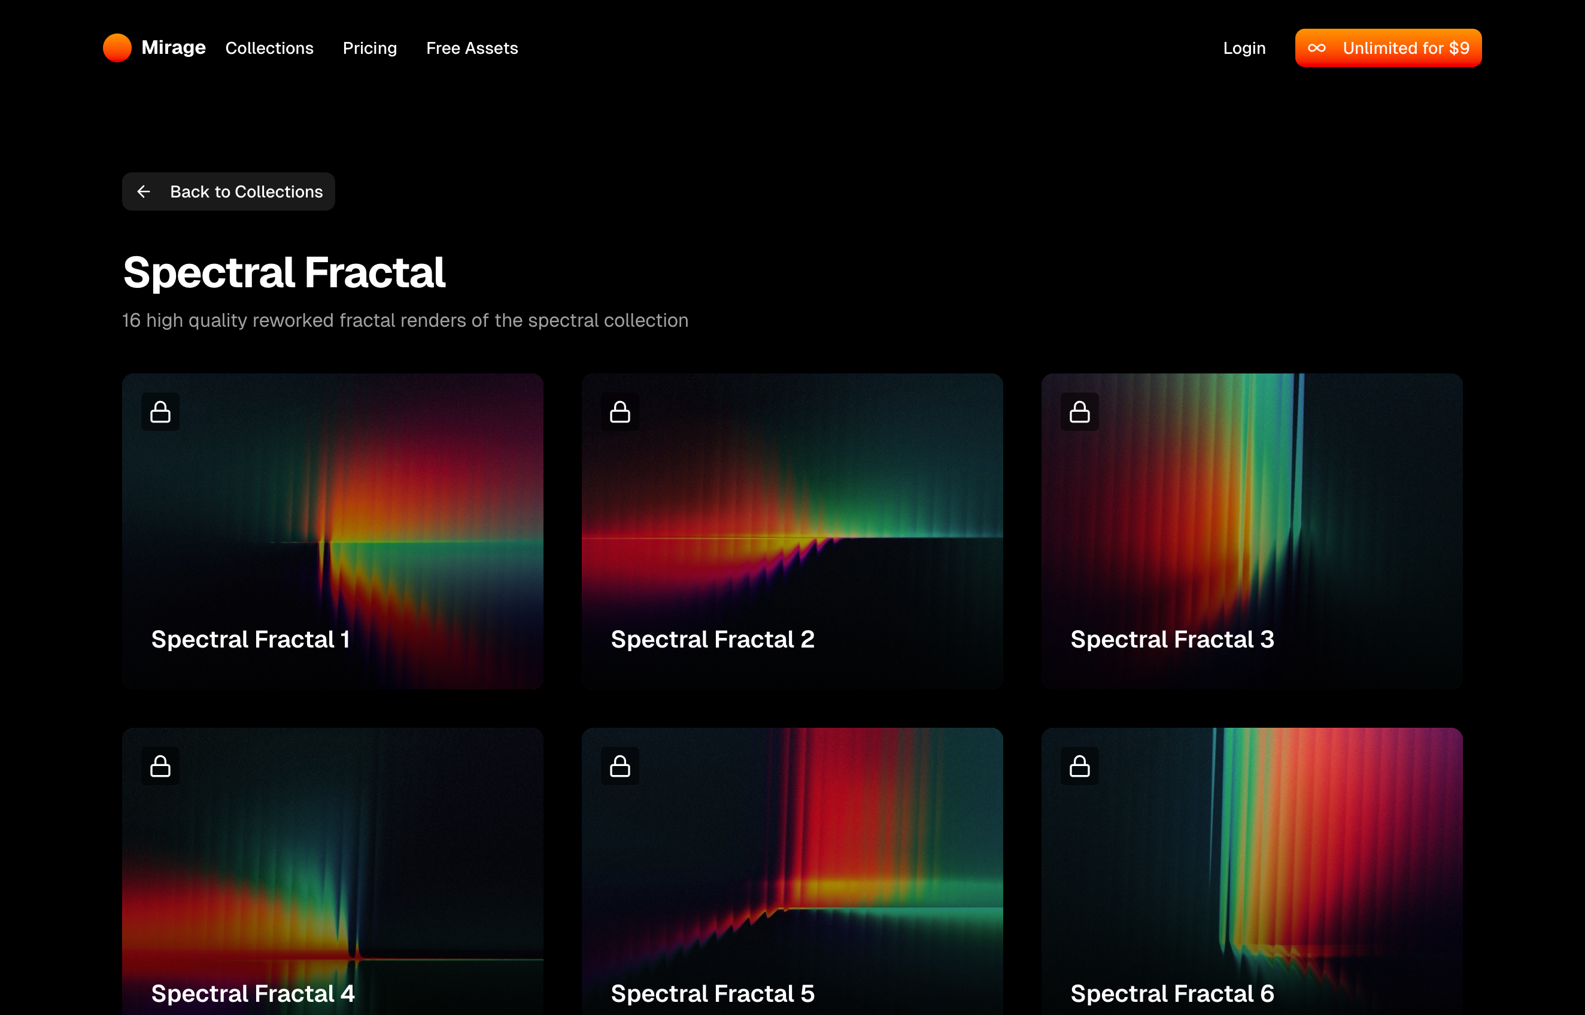The image size is (1585, 1015).
Task: Click the orange Mirage logo circle
Action: 117,47
